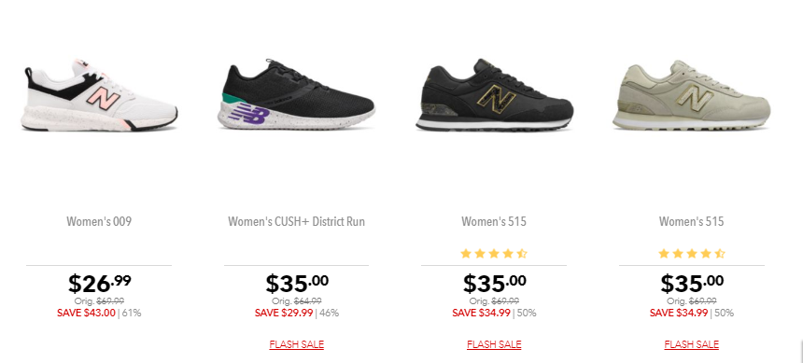
Task: Open FLASH SALE link under beige Women's 515
Action: tap(691, 344)
